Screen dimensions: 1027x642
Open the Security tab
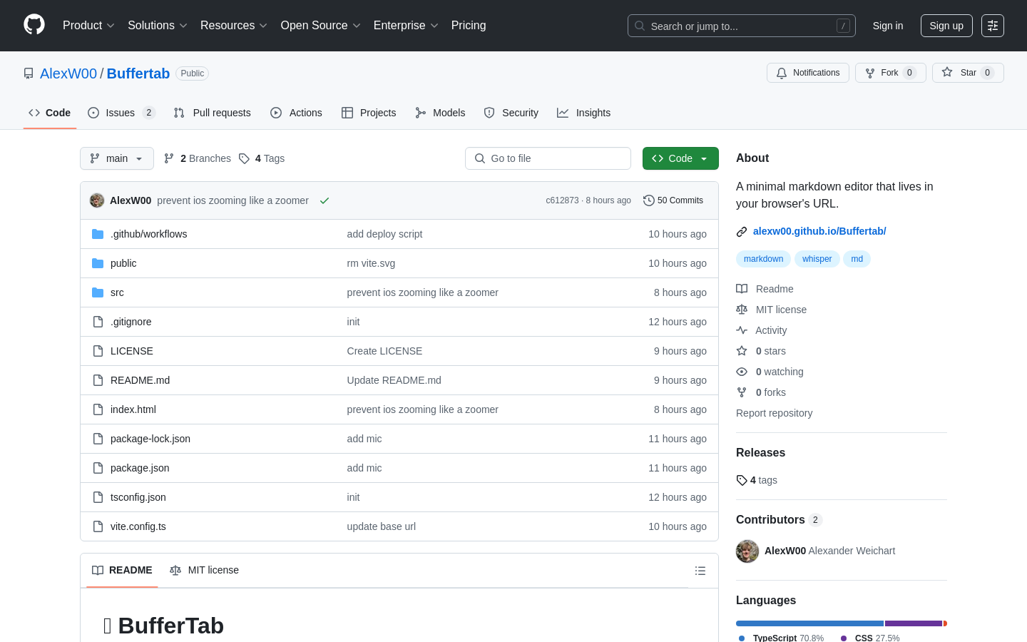click(511, 113)
